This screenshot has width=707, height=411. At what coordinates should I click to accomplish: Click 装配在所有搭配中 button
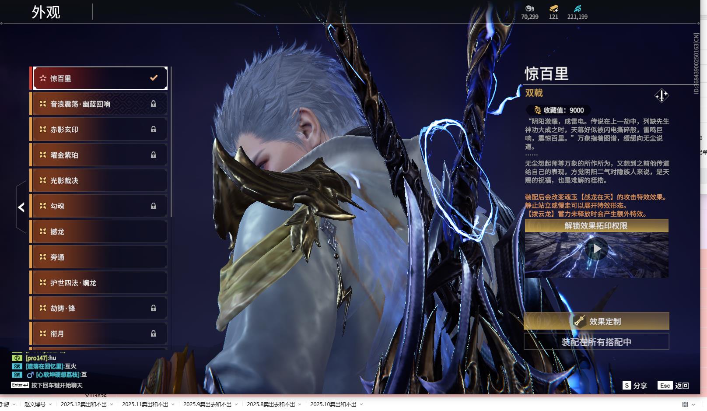pos(597,342)
